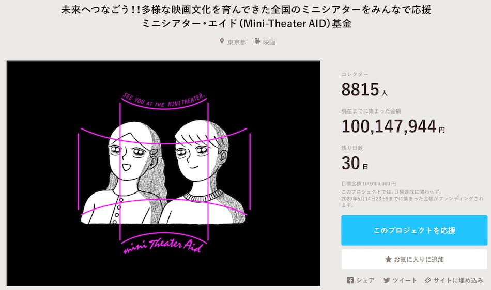Click the embed chain-link icon
491x290 pixels.
click(428, 280)
